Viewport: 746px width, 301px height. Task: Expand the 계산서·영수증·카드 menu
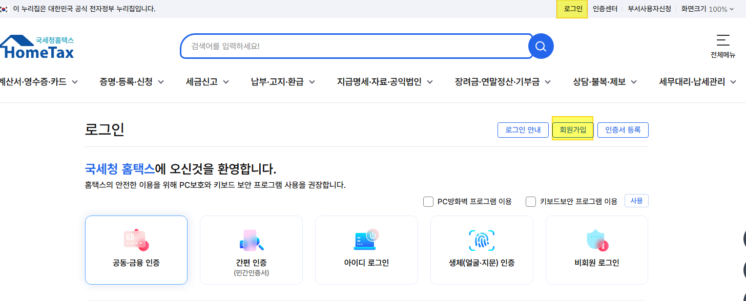(x=39, y=81)
